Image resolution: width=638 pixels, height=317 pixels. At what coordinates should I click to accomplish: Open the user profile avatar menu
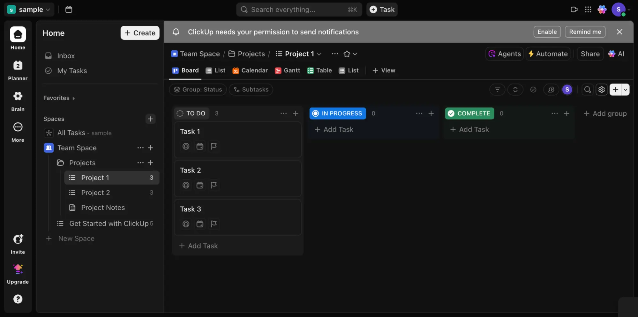click(x=618, y=10)
